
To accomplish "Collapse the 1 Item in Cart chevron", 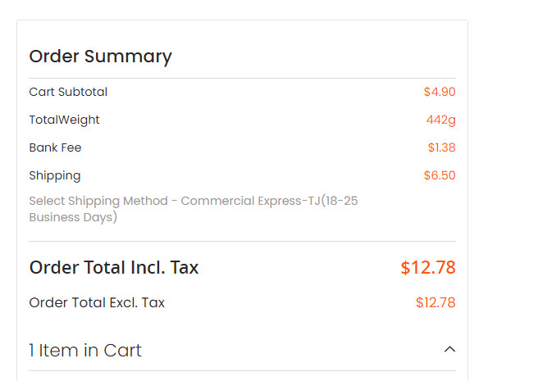I will [x=449, y=350].
